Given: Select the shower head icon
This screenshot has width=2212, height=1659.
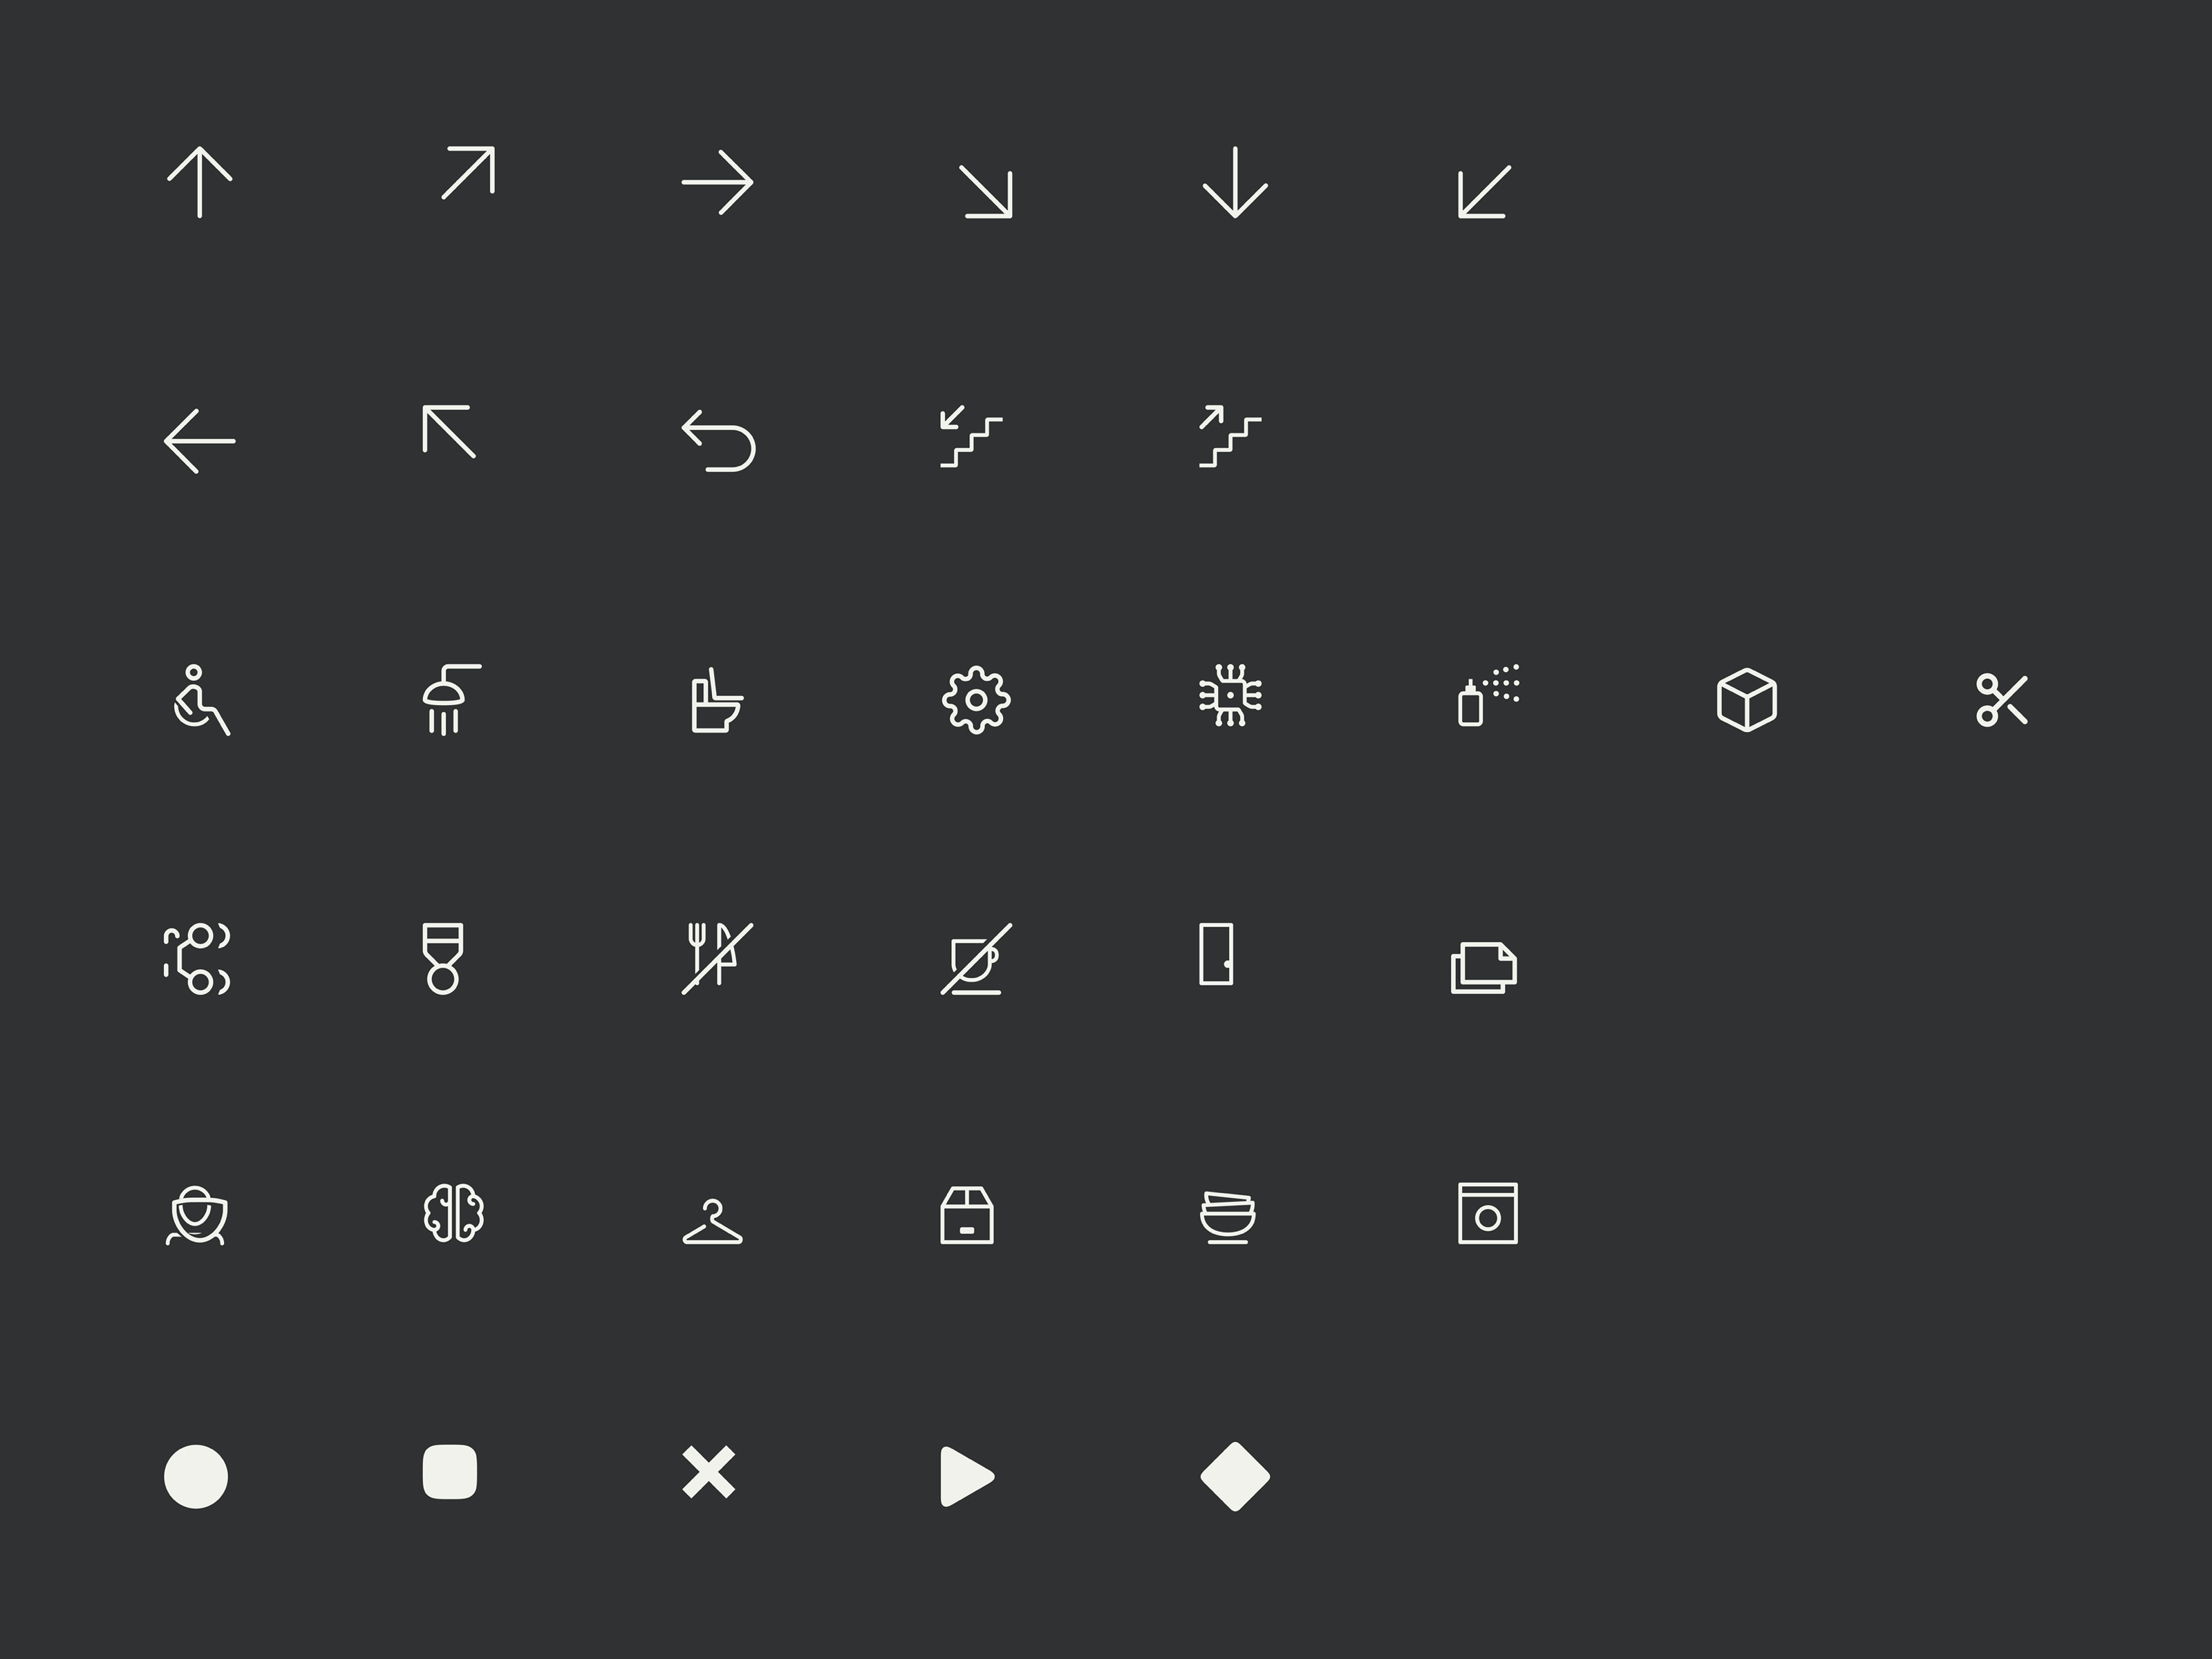Looking at the screenshot, I should click(452, 699).
